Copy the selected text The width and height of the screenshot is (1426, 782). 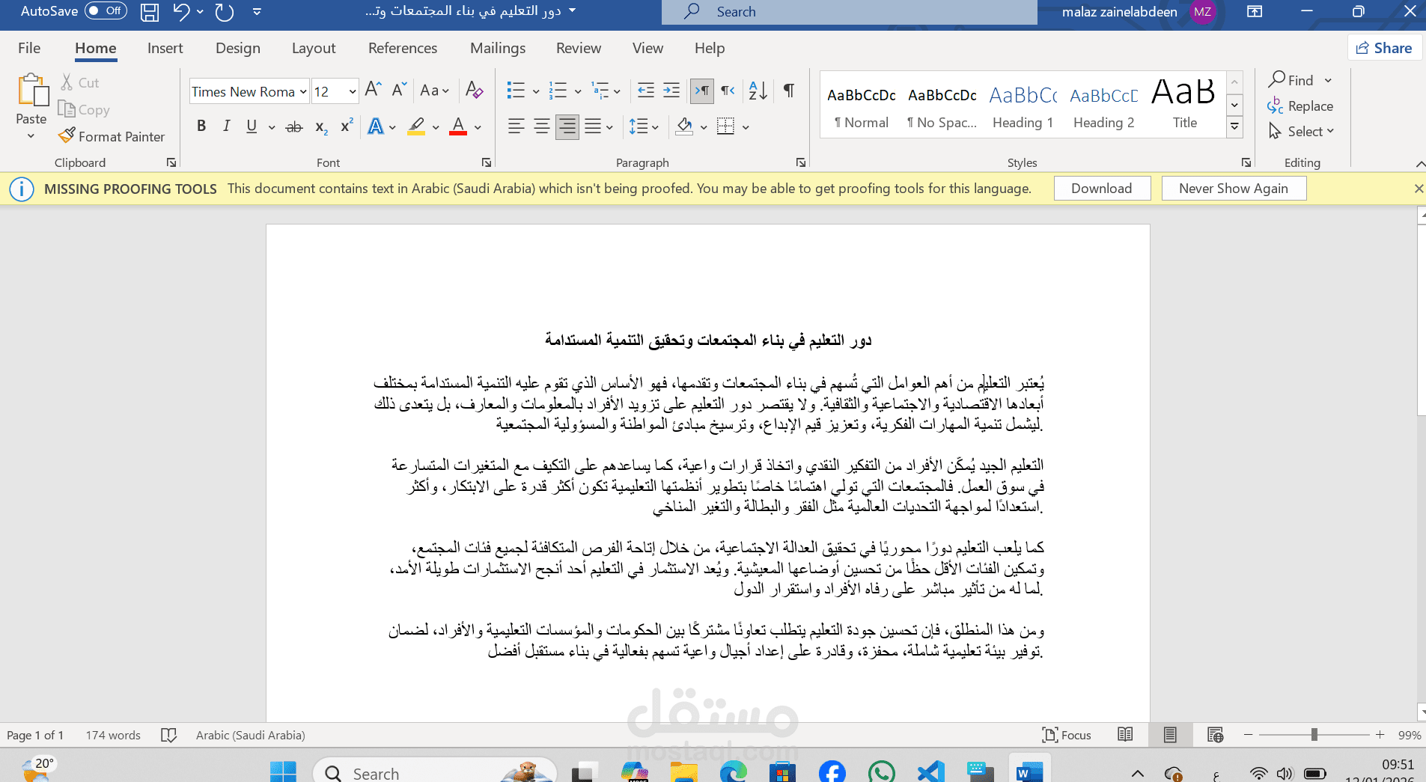point(84,110)
